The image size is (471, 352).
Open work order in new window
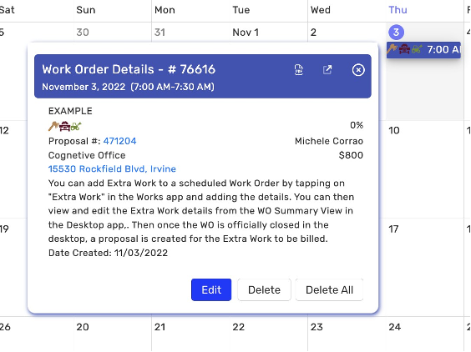click(327, 69)
